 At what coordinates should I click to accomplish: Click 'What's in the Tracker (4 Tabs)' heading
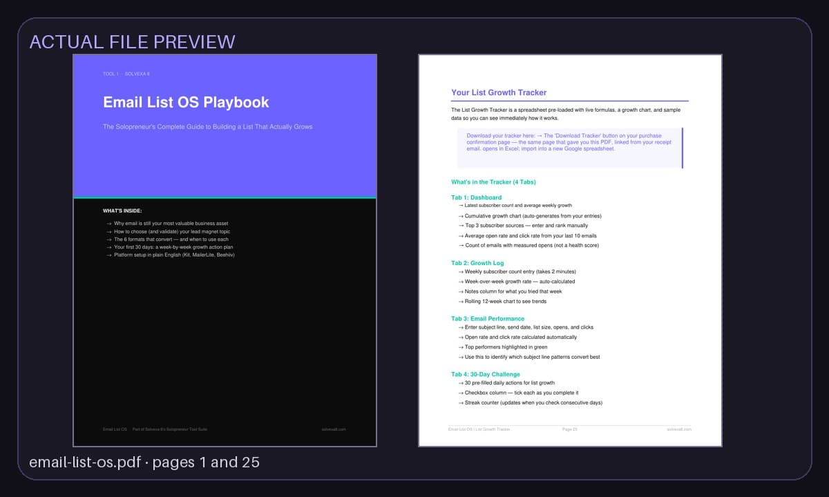(493, 182)
